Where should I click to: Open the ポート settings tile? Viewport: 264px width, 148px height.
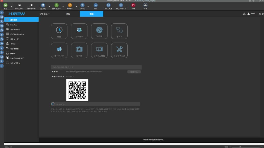(119, 31)
